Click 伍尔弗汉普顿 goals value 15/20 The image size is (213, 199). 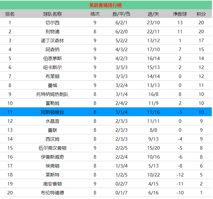tap(153, 148)
